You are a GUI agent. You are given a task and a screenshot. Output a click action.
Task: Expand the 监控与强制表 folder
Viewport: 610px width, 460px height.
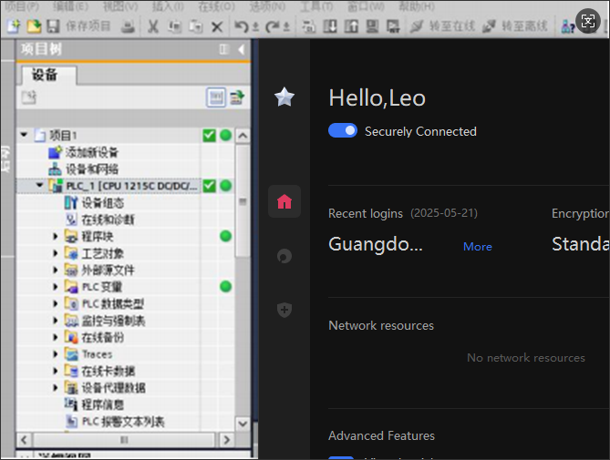point(56,321)
